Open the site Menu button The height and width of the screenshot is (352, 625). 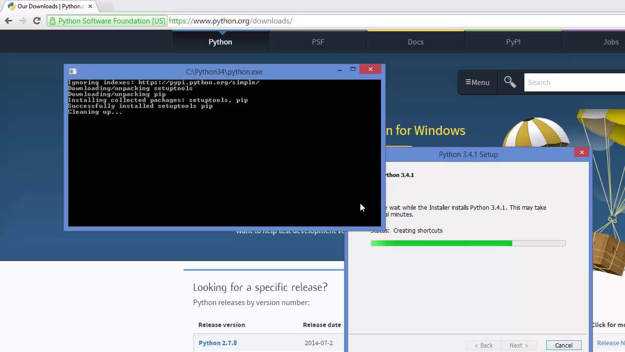(x=477, y=82)
